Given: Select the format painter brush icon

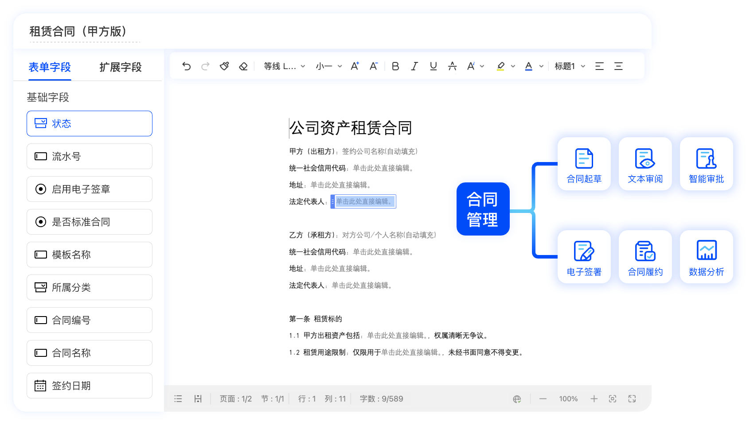Looking at the screenshot, I should tap(224, 66).
